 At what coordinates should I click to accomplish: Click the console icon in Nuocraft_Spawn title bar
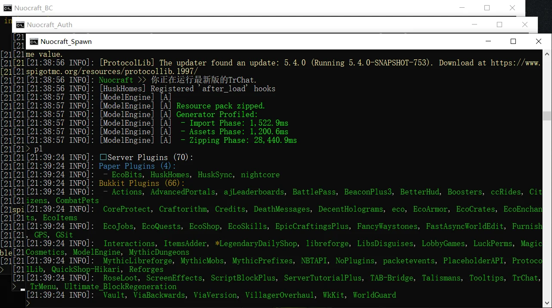point(33,41)
